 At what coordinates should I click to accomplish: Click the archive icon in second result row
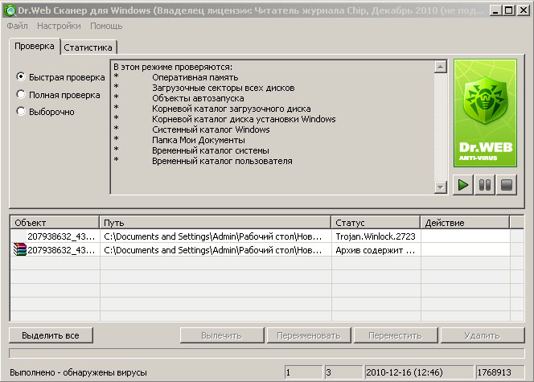(20, 250)
